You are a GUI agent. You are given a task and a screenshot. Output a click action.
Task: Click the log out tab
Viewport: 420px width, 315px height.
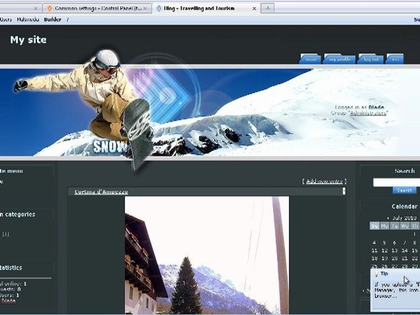click(x=371, y=59)
